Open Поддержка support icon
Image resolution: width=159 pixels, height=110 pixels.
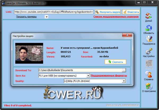149,39
